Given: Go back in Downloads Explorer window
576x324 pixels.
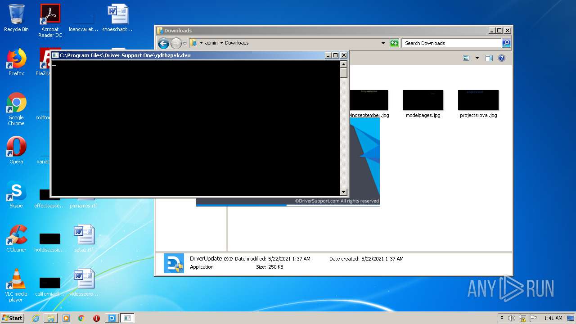Looking at the screenshot, I should [x=163, y=43].
